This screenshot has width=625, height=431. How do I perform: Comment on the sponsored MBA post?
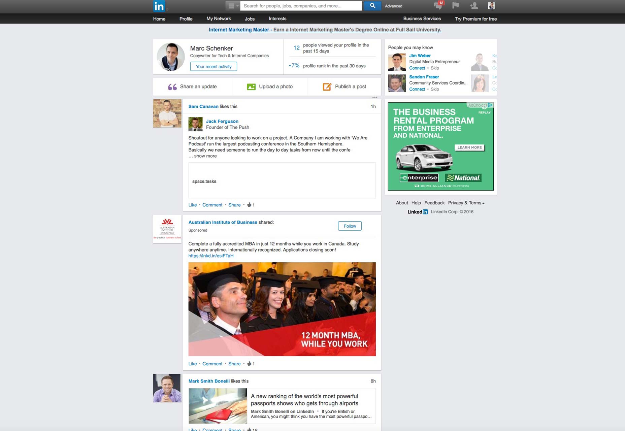point(212,364)
